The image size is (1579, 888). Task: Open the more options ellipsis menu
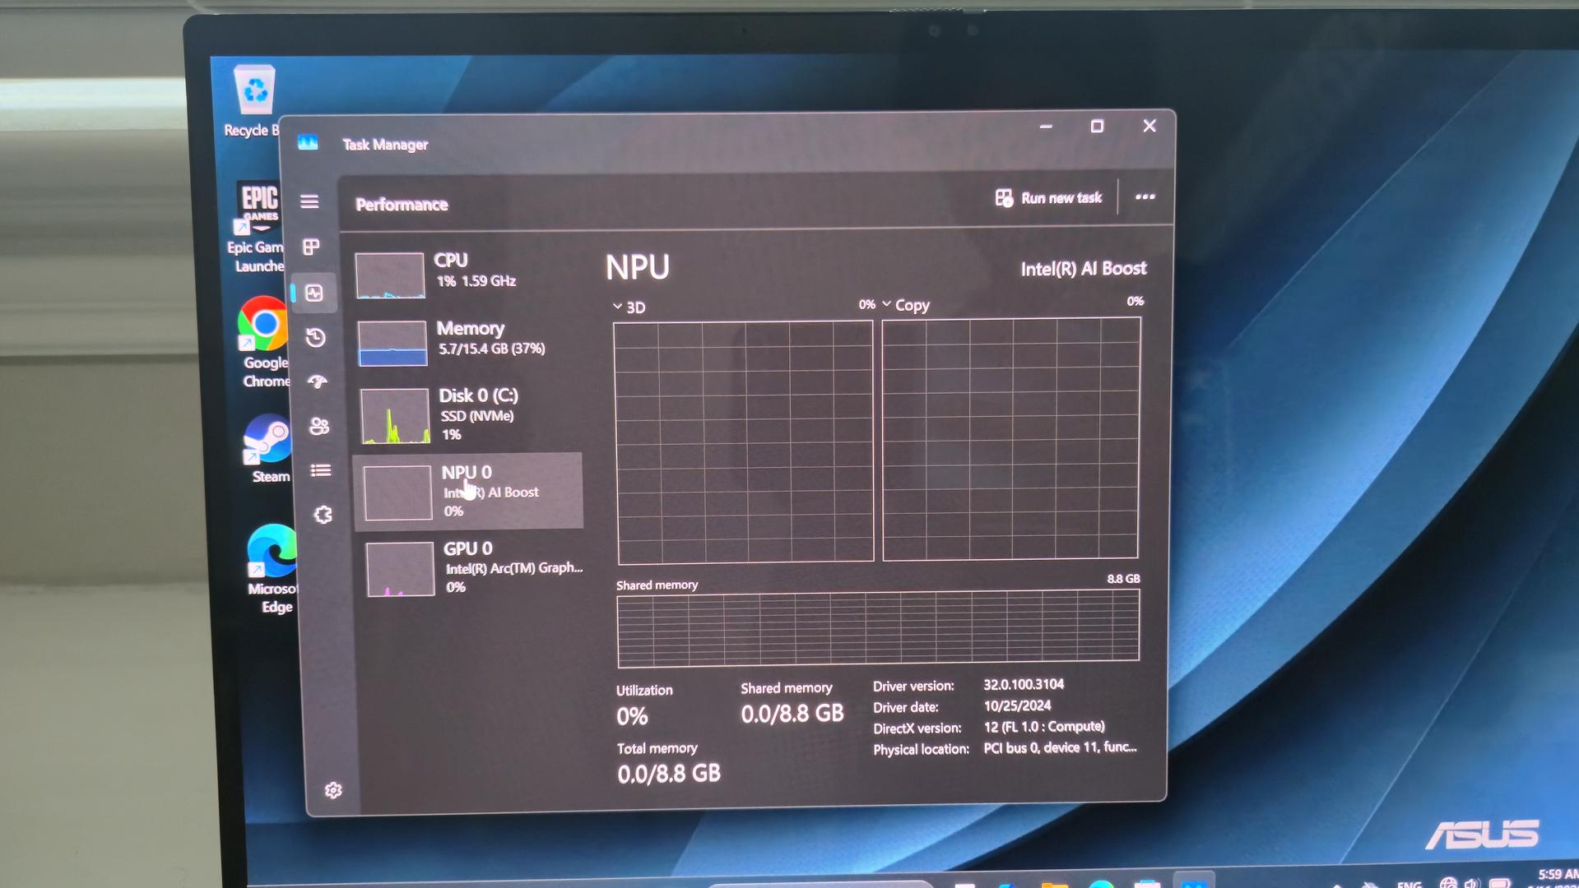[1145, 197]
